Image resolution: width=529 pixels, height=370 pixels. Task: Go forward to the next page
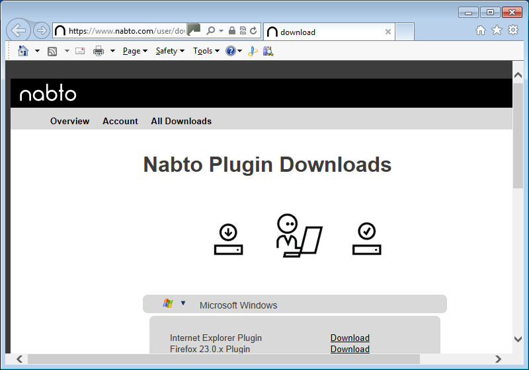42,30
